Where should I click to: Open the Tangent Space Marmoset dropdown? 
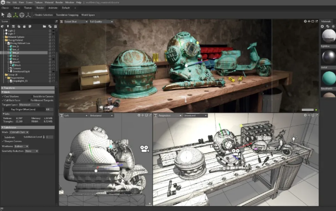tap(29, 105)
